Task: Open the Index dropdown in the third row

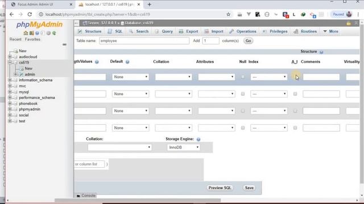Action: pos(269,111)
